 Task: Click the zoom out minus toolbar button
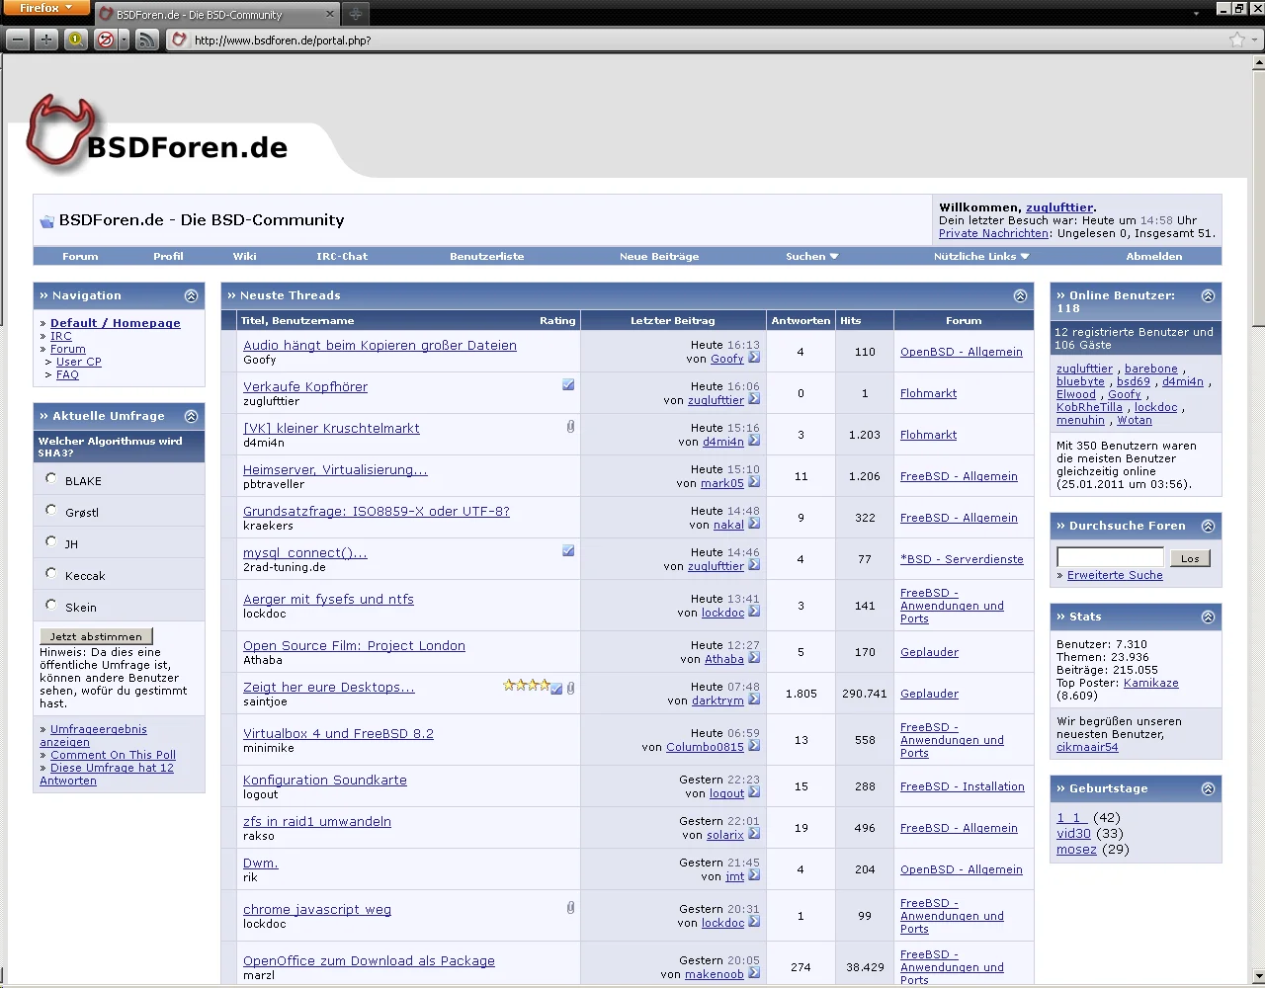[x=18, y=40]
